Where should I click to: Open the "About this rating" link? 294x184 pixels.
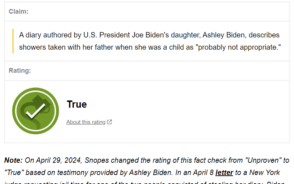coord(86,122)
